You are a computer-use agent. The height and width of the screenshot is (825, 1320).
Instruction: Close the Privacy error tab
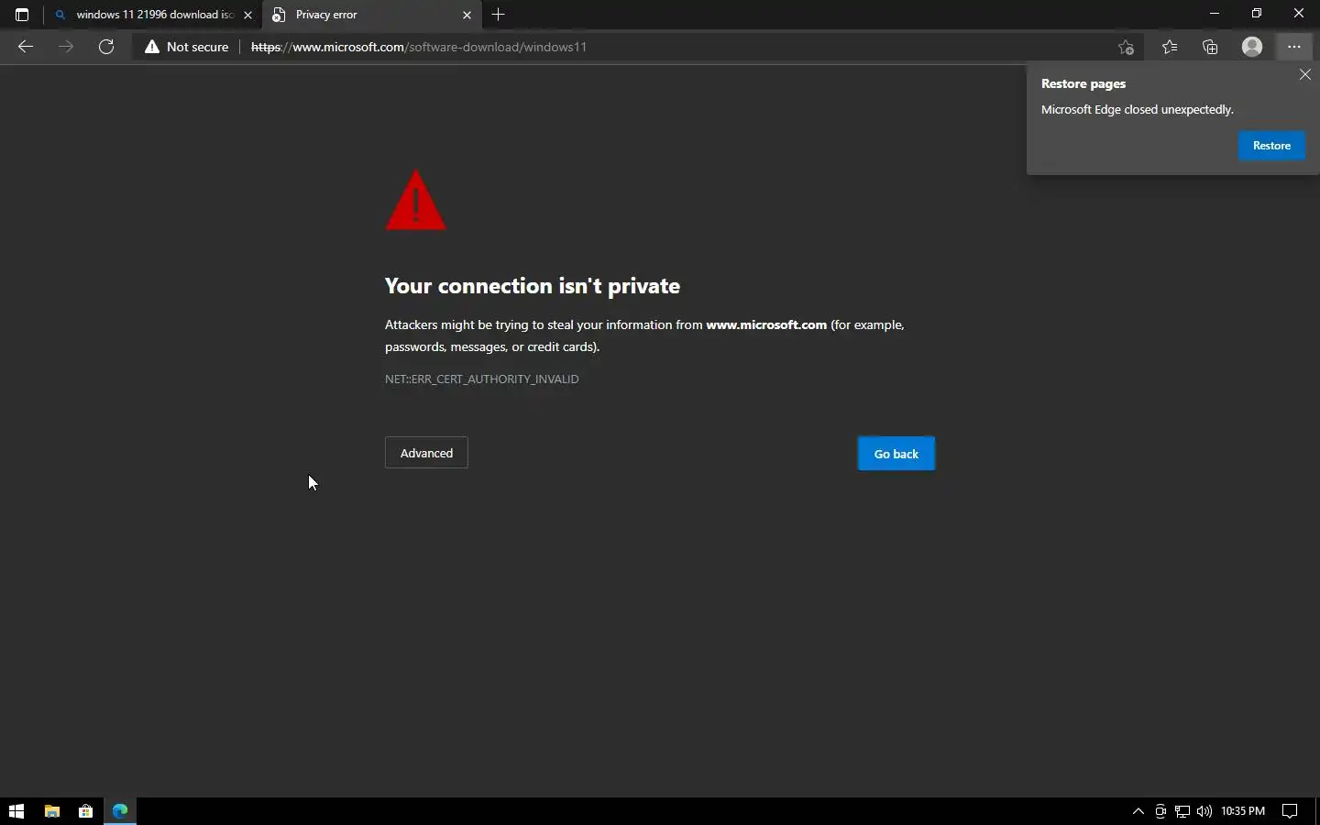467,15
